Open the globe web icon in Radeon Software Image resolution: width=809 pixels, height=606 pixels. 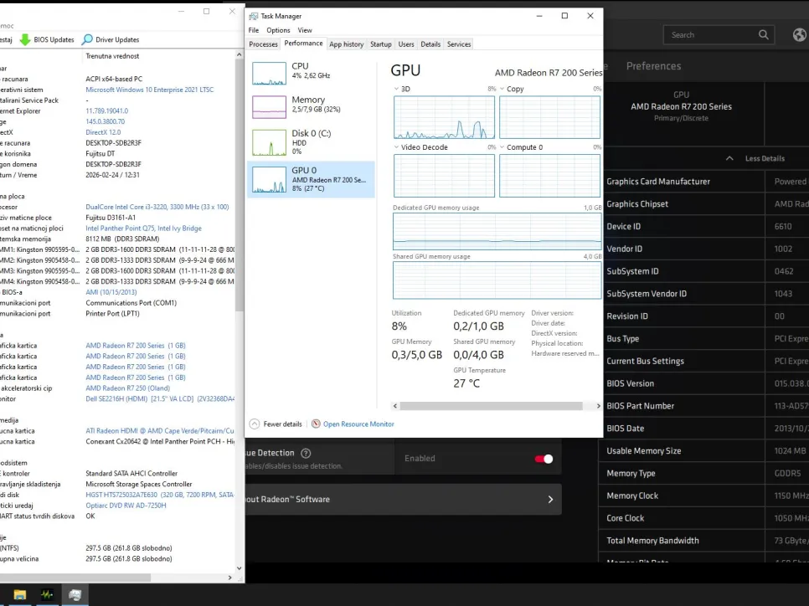pyautogui.click(x=799, y=35)
